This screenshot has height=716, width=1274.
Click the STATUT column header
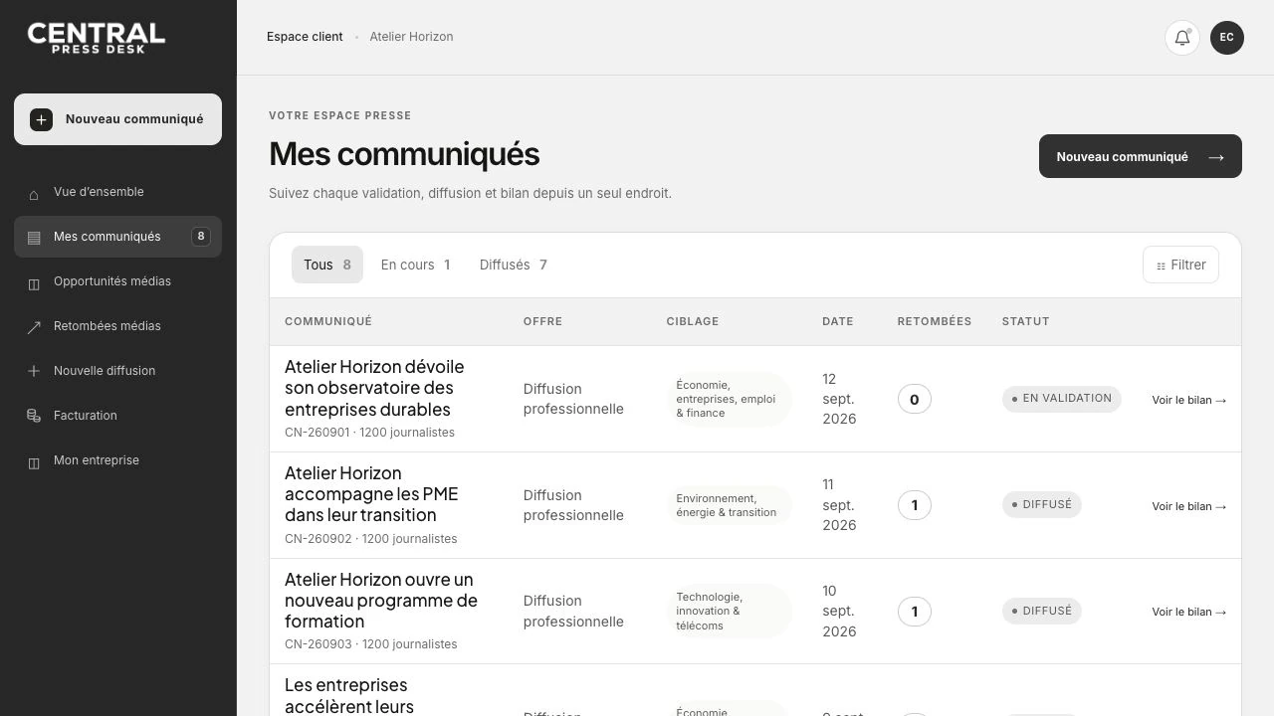1026,321
